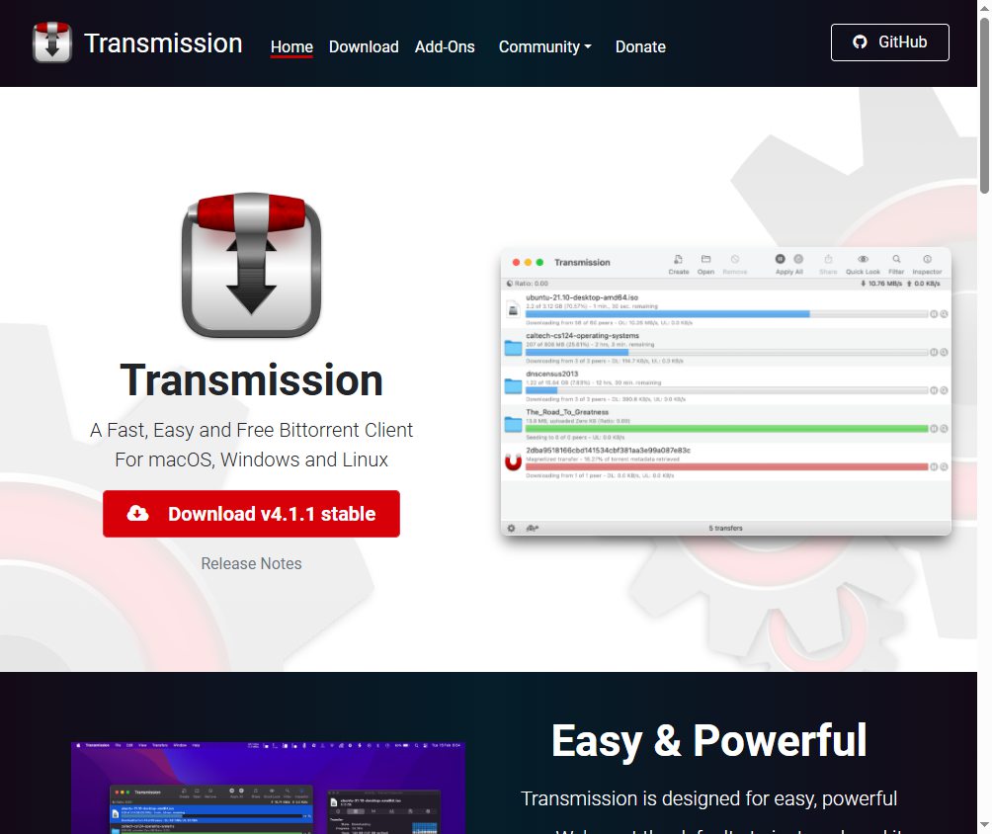The image size is (992, 834).
Task: Click the Transmission logo icon in navbar
Action: coord(52,42)
